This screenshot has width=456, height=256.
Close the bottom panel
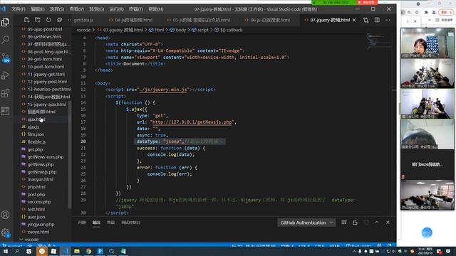coord(388,223)
